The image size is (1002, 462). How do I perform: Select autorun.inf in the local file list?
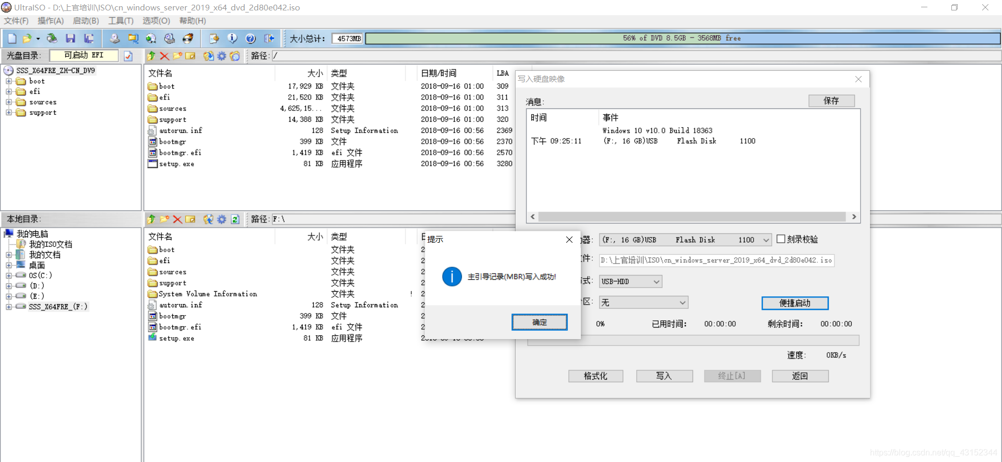pyautogui.click(x=181, y=305)
